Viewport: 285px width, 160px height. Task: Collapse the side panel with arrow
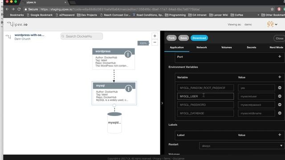(162, 103)
